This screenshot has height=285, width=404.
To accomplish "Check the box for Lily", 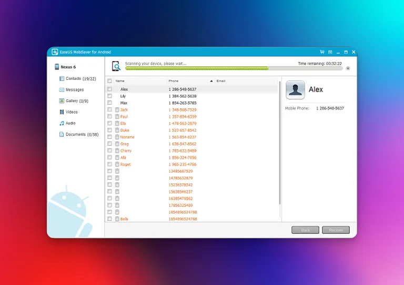I will click(109, 96).
